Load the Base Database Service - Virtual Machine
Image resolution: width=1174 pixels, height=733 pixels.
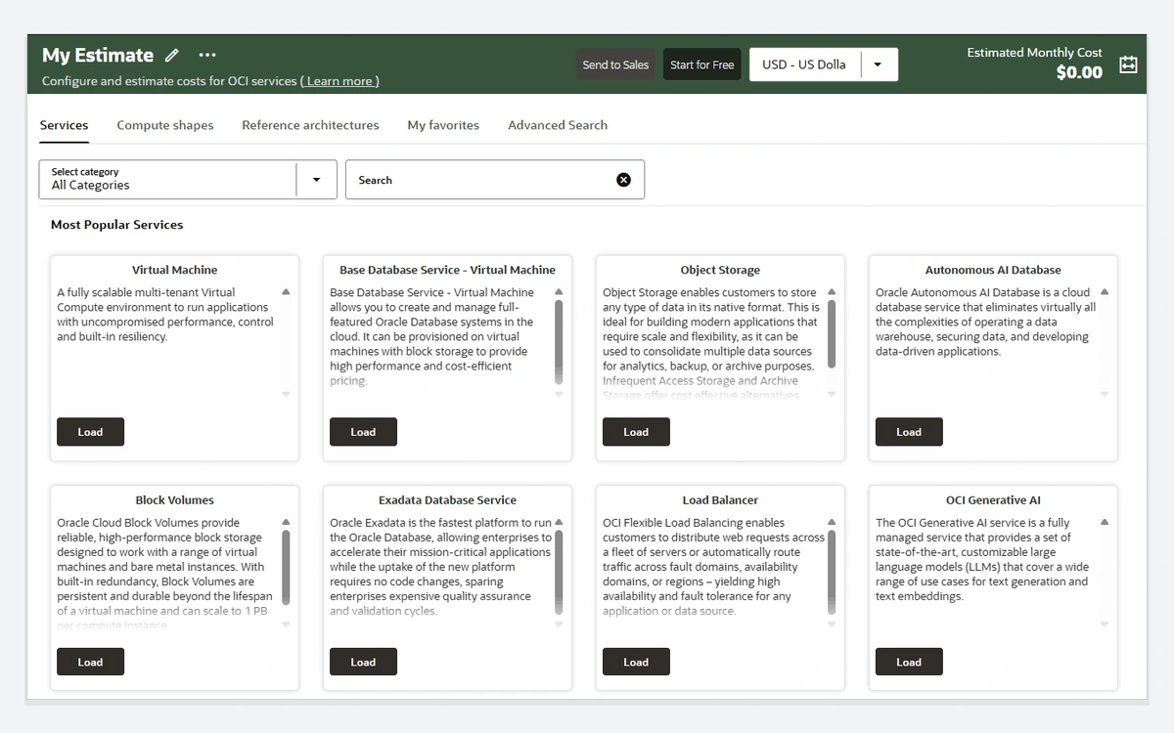[363, 432]
